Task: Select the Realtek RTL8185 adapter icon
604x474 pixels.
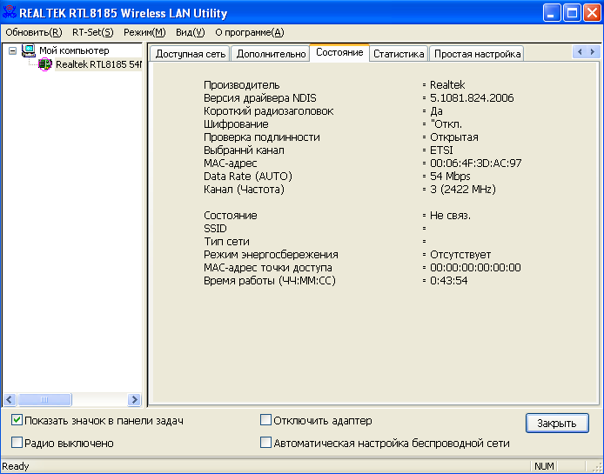Action: pyautogui.click(x=45, y=64)
